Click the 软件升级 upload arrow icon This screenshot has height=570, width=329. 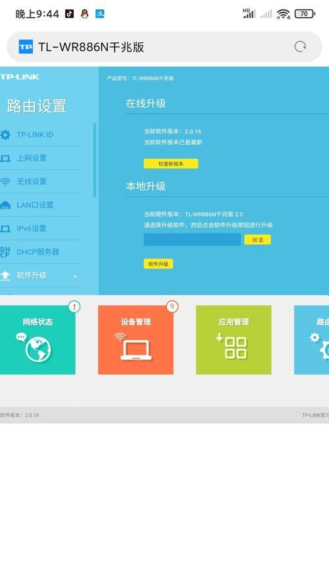coord(5,276)
